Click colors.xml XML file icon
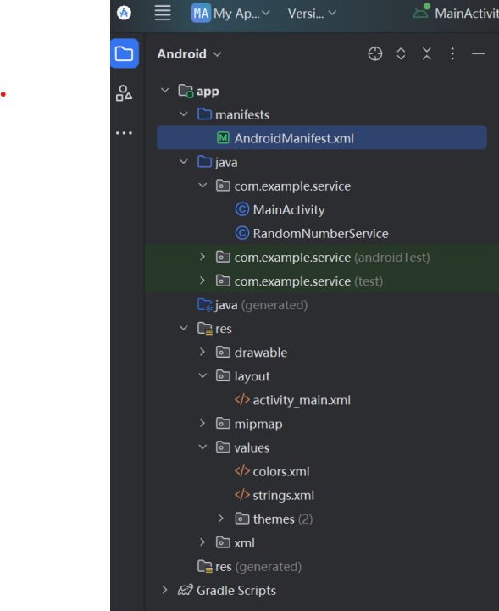Viewport: 499px width, 611px height. (242, 470)
